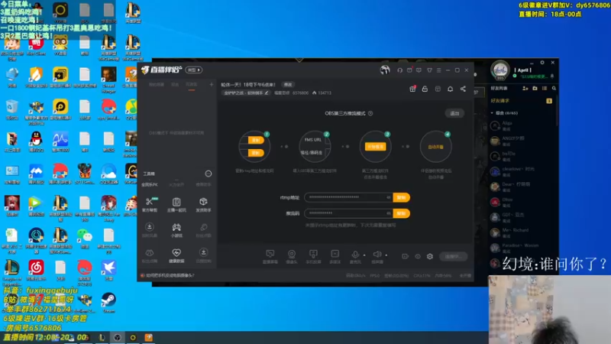Click the more circle icon beside 工具箱
Image resolution: width=611 pixels, height=344 pixels.
(x=209, y=174)
